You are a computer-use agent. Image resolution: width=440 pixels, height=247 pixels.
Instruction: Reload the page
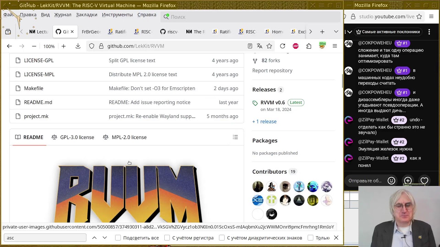[283, 46]
